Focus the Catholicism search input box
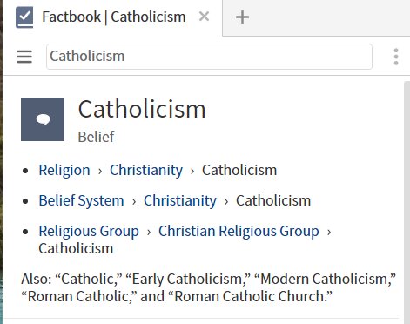The image size is (410, 324). 209,57
